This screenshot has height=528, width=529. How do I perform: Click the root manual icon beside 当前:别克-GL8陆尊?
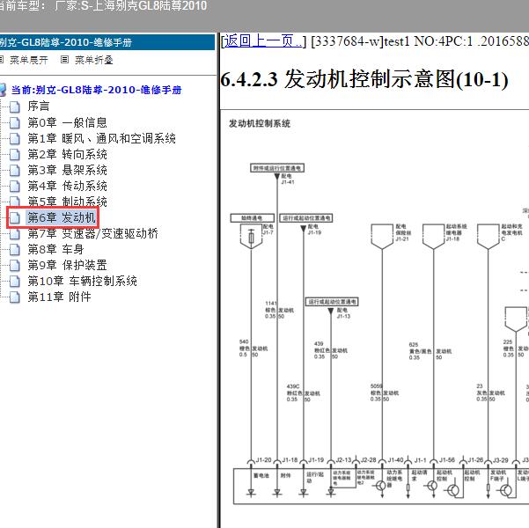3,90
